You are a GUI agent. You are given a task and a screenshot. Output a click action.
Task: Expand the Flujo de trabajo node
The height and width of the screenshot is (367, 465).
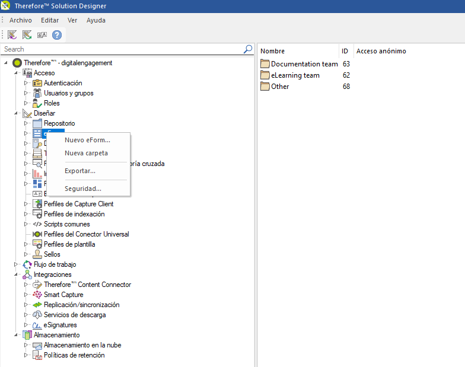16,264
